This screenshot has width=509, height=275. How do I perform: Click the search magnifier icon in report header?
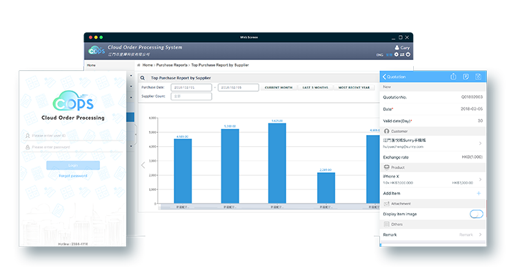tap(143, 78)
